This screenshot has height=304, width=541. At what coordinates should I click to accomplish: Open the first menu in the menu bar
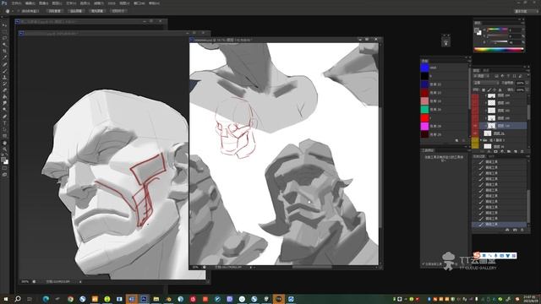tap(16, 3)
